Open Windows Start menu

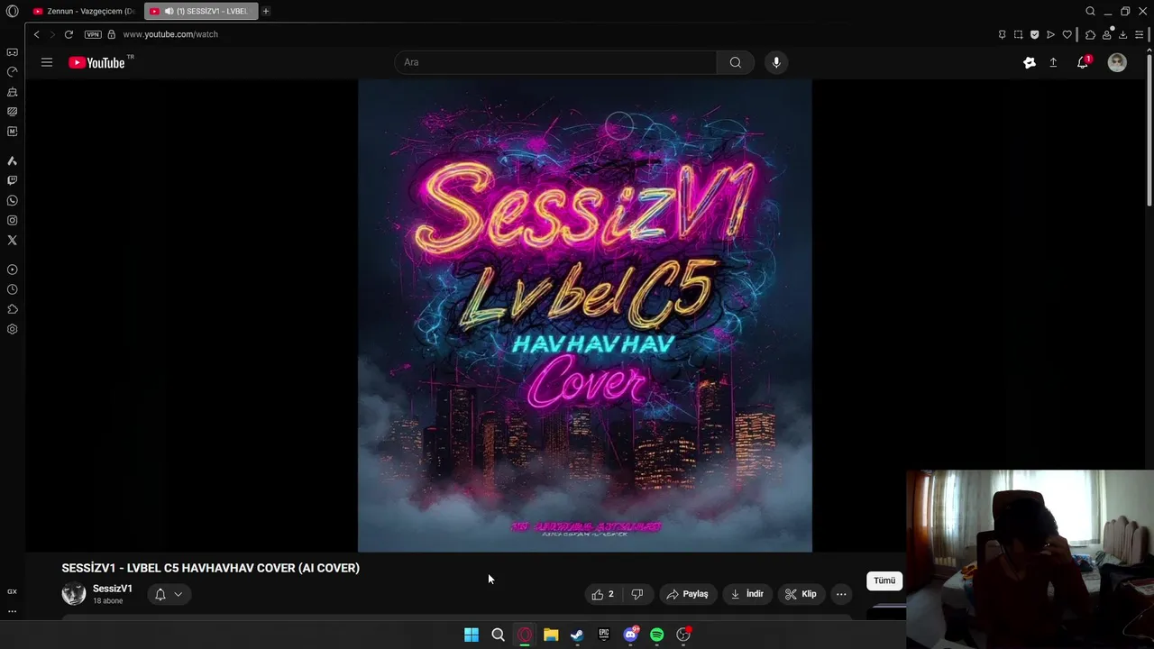pos(472,635)
